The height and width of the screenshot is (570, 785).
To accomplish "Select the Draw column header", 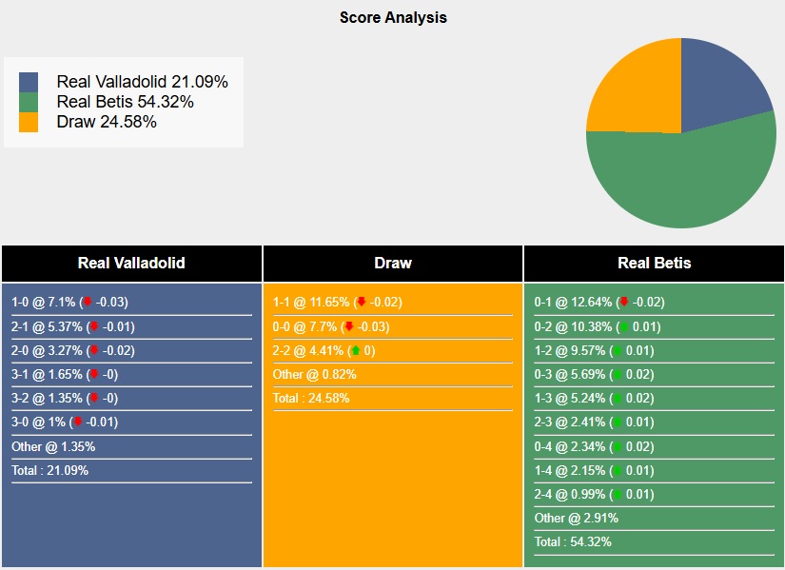I will click(x=393, y=264).
